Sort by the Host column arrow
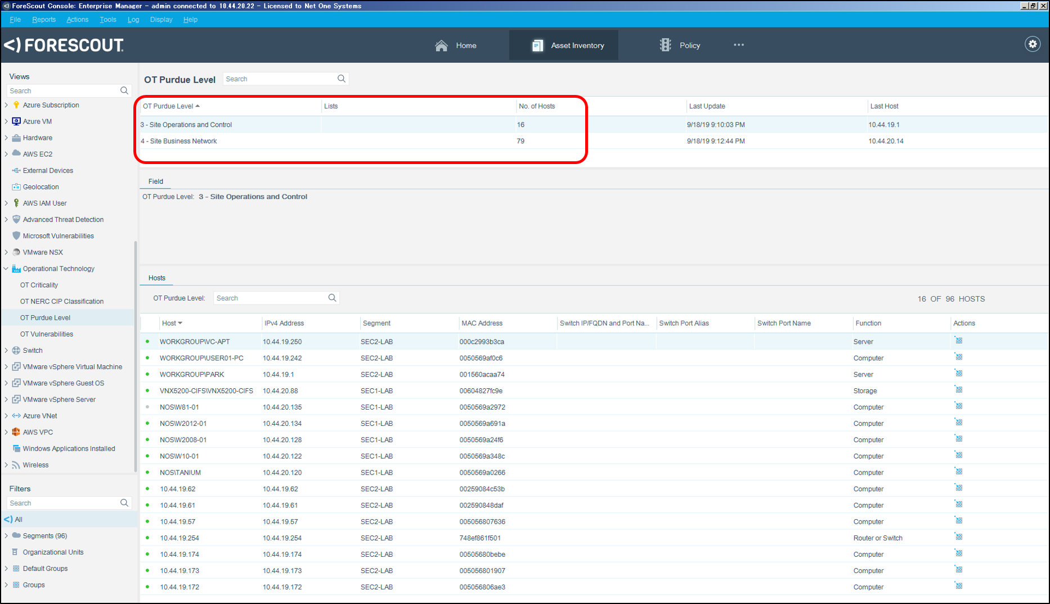Image resolution: width=1050 pixels, height=604 pixels. point(180,323)
